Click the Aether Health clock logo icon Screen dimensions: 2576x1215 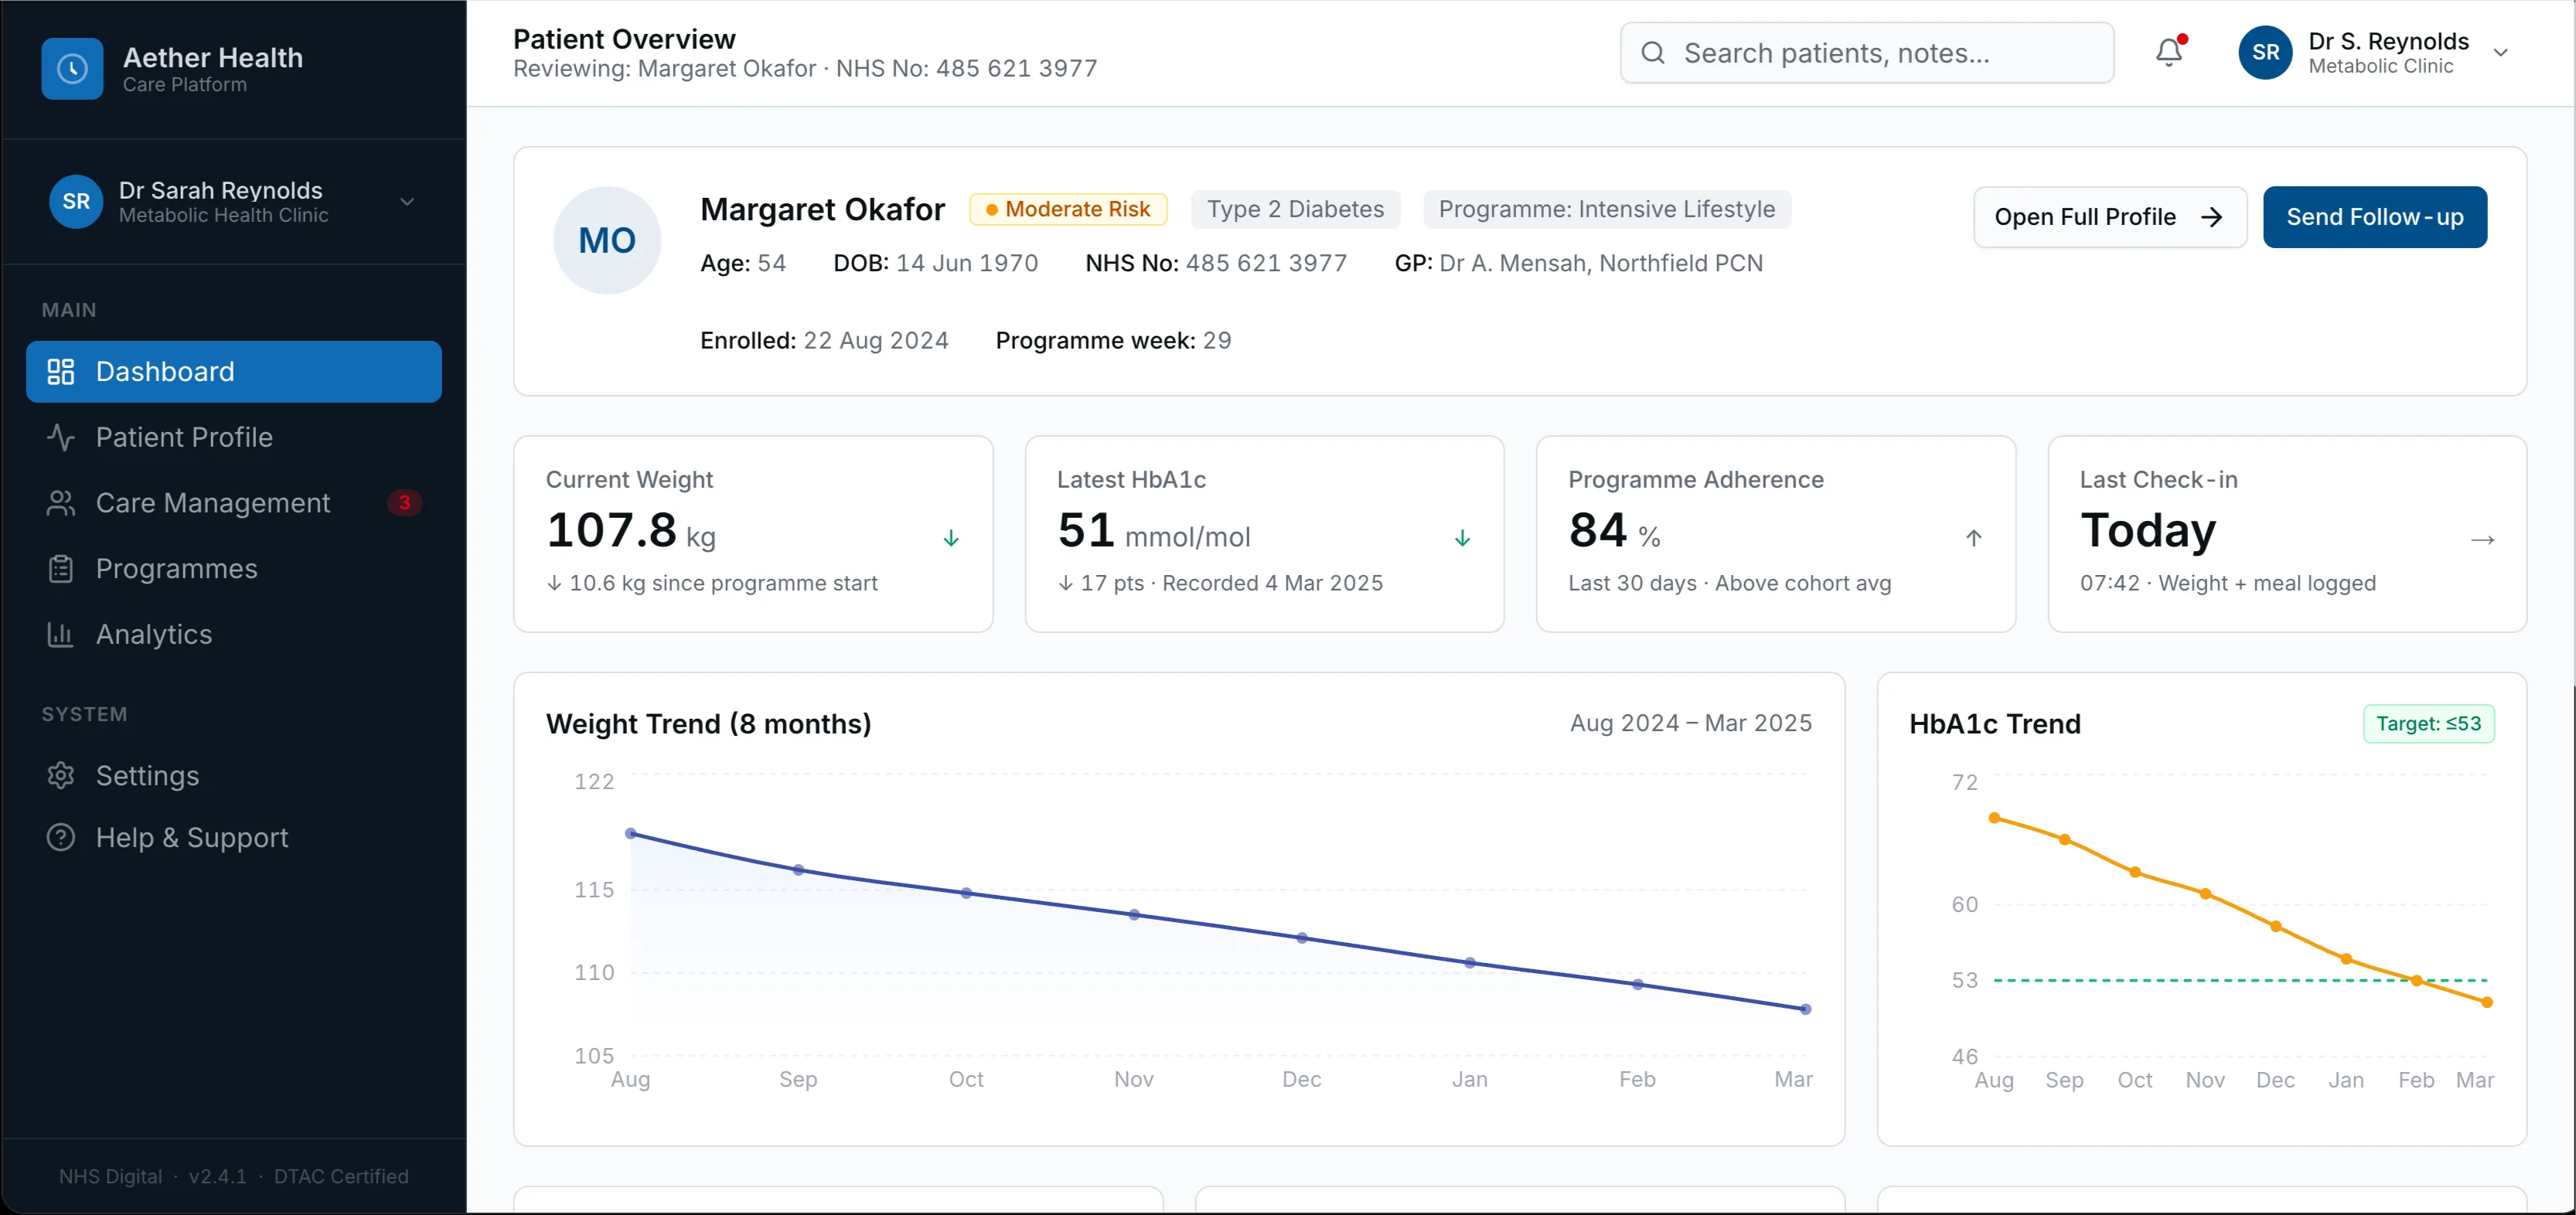coord(72,69)
